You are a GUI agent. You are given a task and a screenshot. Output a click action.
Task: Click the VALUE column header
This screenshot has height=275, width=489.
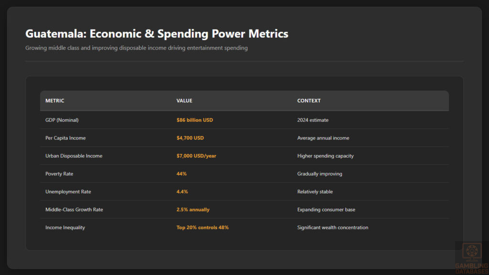(x=184, y=101)
